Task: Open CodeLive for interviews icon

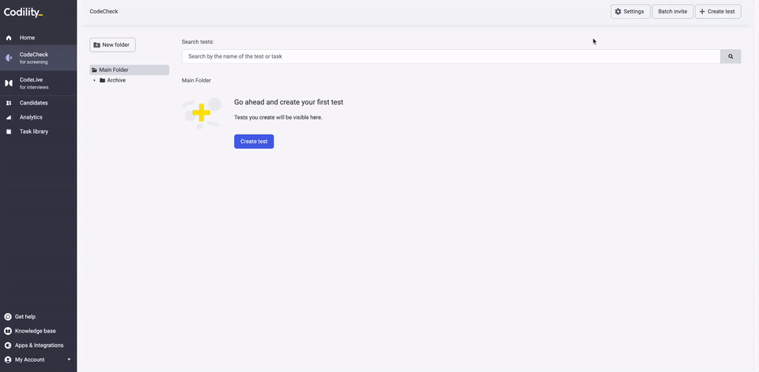Action: coord(9,83)
